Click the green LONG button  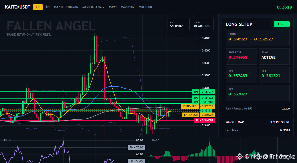[282, 24]
